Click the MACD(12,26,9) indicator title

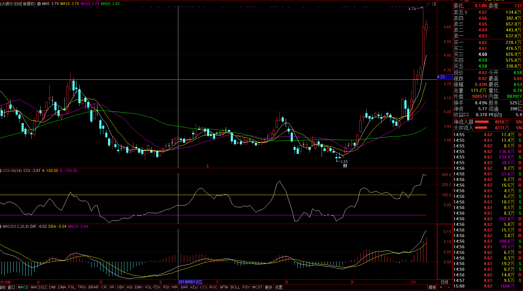point(16,227)
